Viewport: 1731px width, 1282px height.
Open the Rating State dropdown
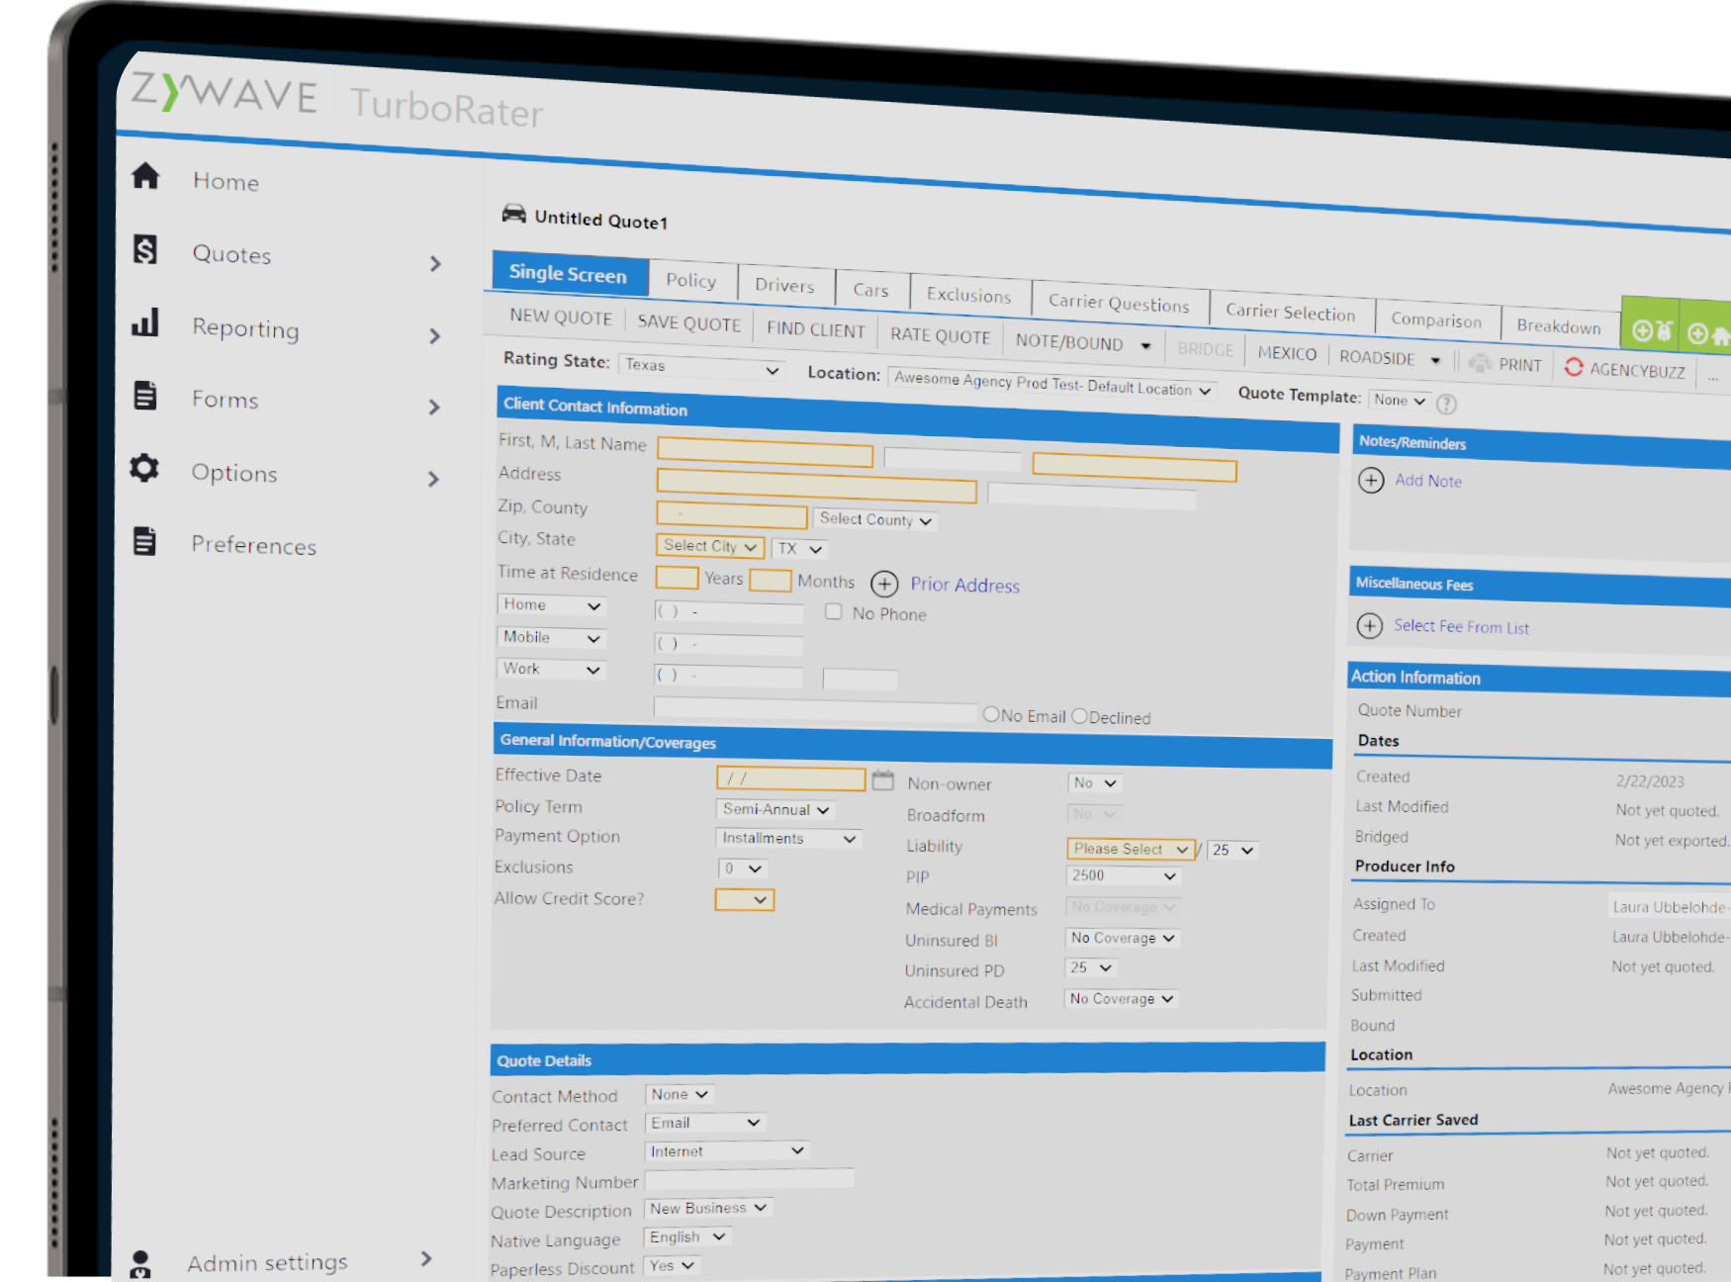coord(701,368)
